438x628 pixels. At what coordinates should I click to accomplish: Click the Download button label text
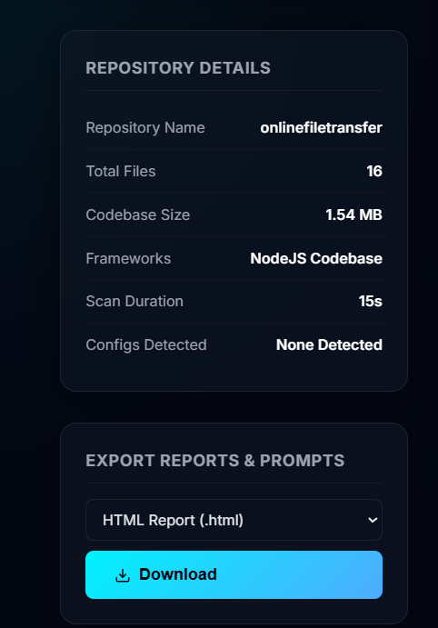(178, 574)
